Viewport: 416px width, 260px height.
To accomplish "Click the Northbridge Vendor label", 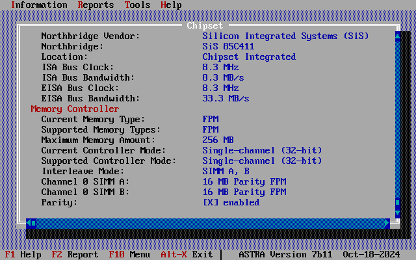I will [x=90, y=36].
